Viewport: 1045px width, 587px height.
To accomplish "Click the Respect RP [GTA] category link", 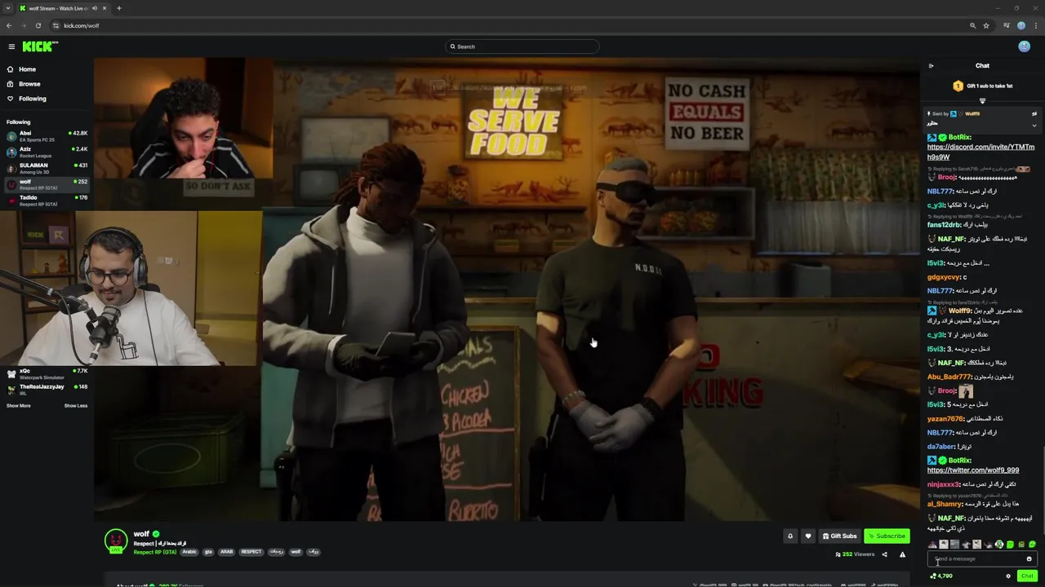I will tap(155, 552).
